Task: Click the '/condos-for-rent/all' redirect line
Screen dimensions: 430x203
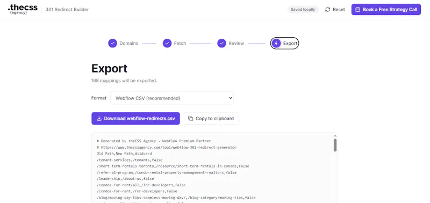Action: pos(141,185)
